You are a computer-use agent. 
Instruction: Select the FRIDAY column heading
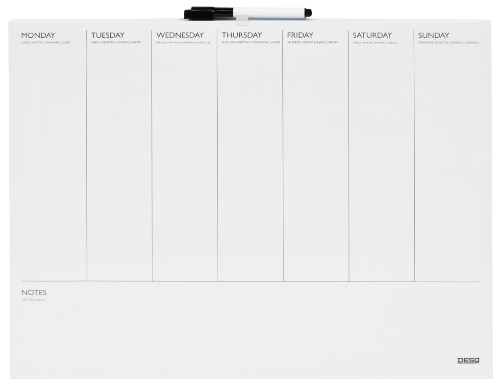click(x=300, y=35)
